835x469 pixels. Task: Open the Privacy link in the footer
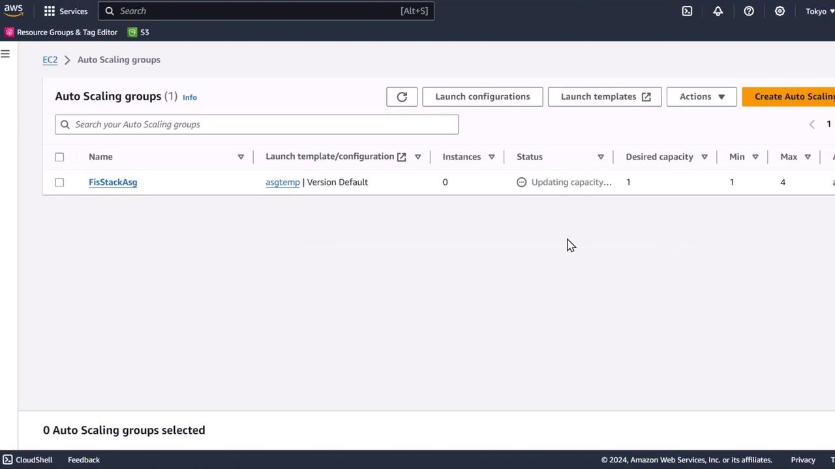[803, 460]
